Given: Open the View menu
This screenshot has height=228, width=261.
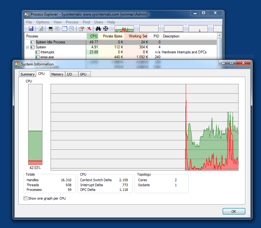Looking at the screenshot, I should [x=57, y=22].
